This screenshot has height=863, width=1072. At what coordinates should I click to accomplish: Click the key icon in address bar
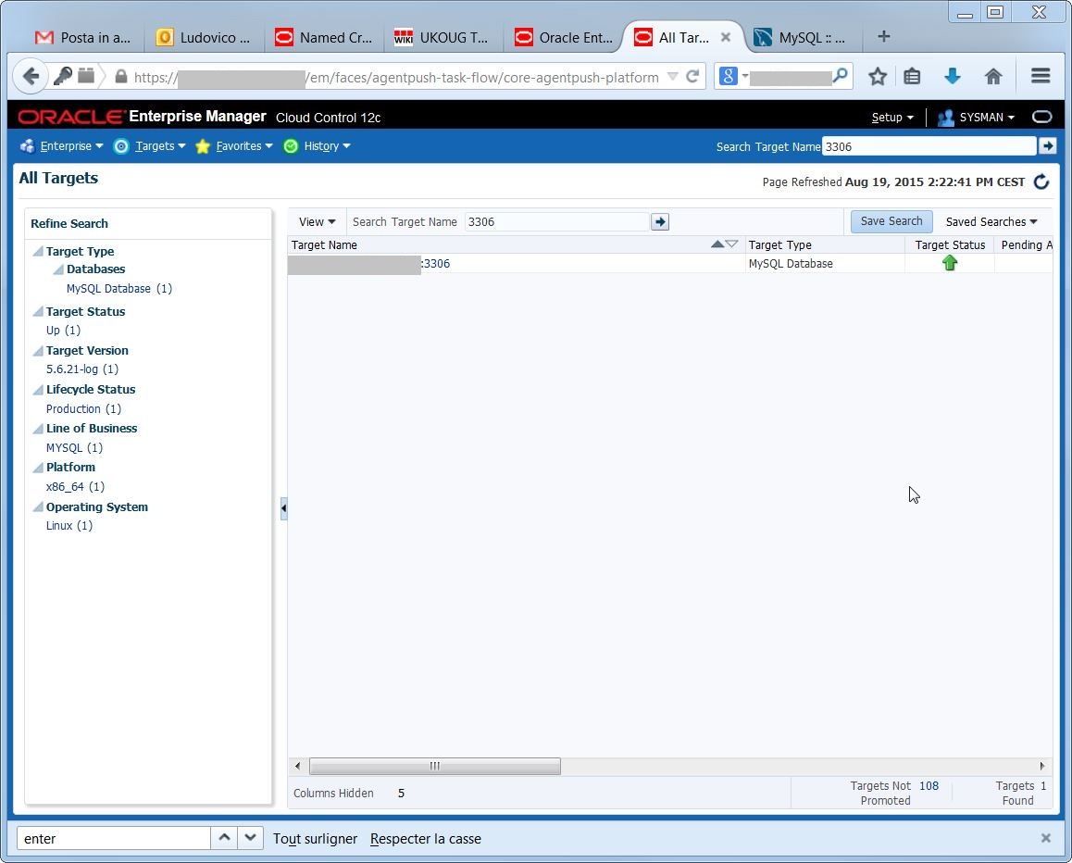click(63, 76)
